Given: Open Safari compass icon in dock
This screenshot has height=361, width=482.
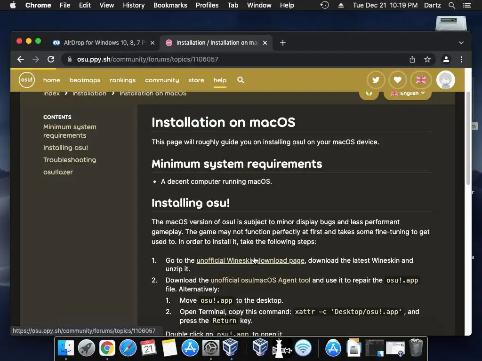Looking at the screenshot, I should click(128, 348).
